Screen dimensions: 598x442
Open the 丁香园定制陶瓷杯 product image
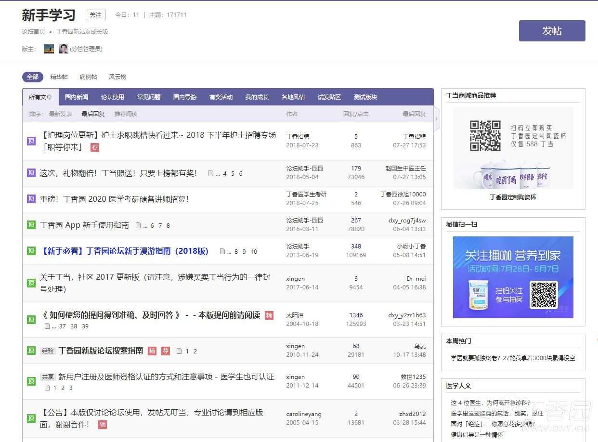[513, 148]
